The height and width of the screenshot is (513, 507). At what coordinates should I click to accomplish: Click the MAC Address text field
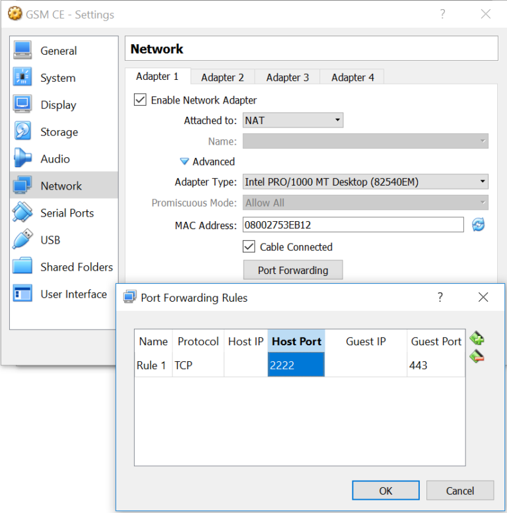click(x=353, y=225)
